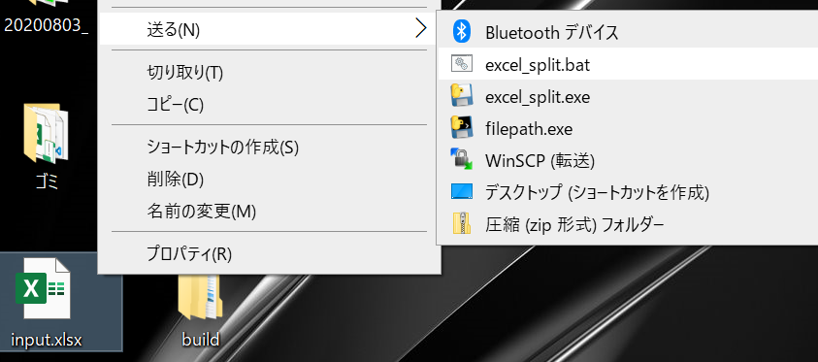
Task: Select the ゴミ folder icon
Action: coord(46,133)
